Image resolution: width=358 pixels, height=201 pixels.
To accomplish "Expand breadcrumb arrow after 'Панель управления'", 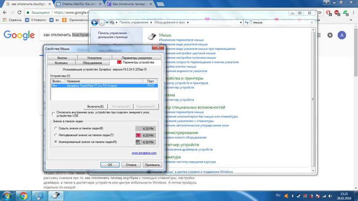I will pos(151,22).
